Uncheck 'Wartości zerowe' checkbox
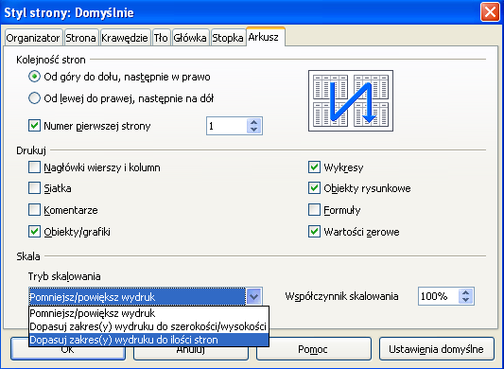The image size is (504, 369). (x=314, y=232)
